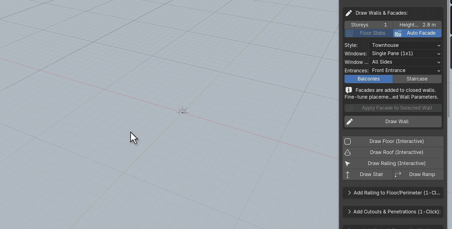452x229 pixels.
Task: Toggle Floor Slabs option
Action: [369, 33]
